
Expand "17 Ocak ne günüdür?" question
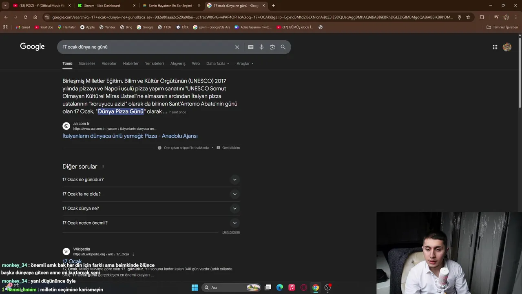coord(151,180)
